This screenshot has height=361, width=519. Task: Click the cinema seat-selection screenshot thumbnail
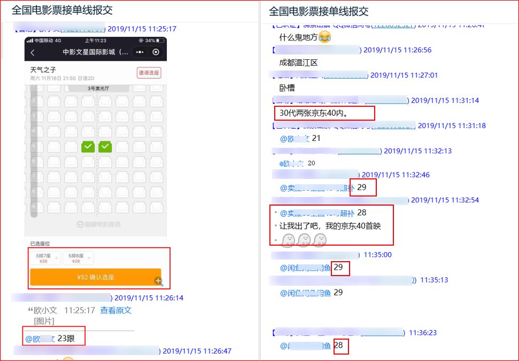click(x=91, y=160)
